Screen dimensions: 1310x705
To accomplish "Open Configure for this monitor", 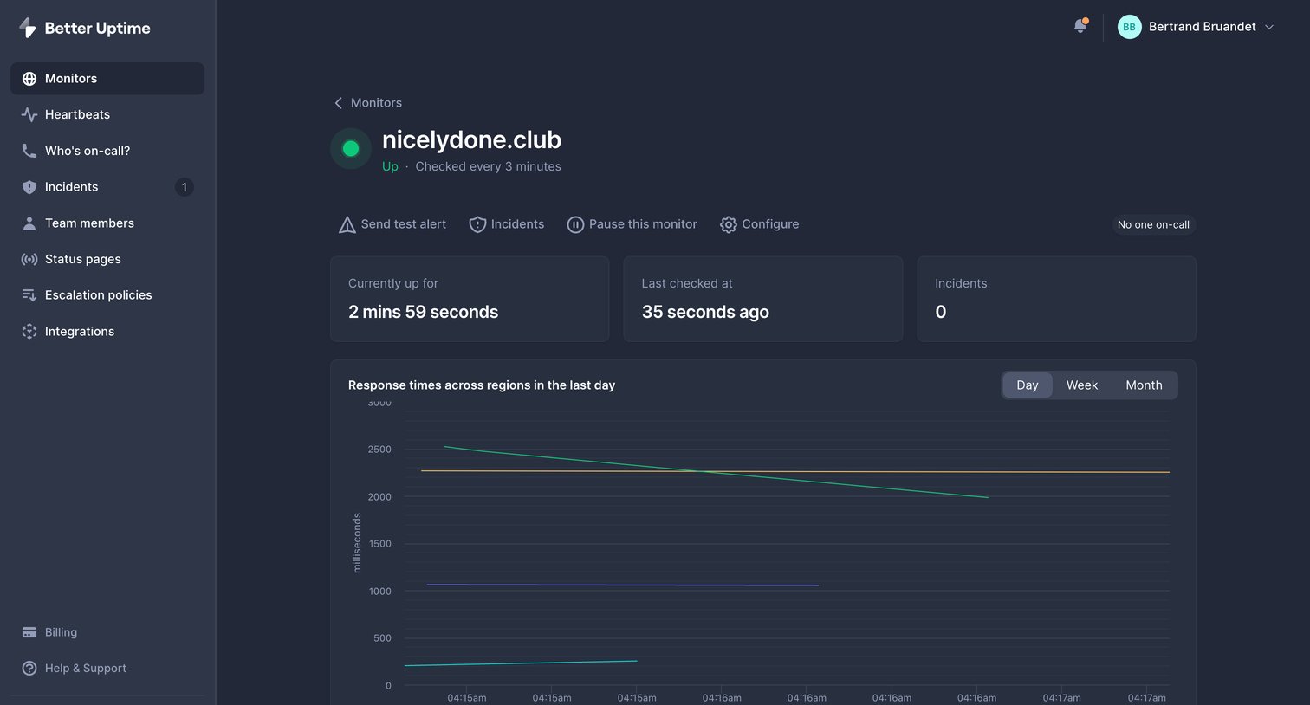I will point(760,224).
